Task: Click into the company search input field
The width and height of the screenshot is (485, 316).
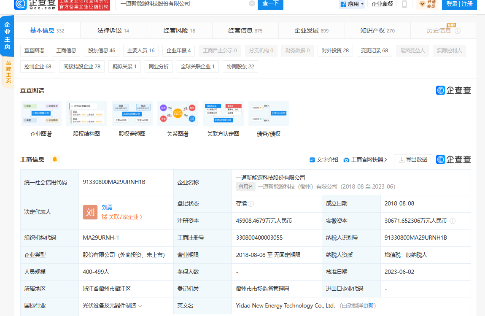Action: (181, 4)
